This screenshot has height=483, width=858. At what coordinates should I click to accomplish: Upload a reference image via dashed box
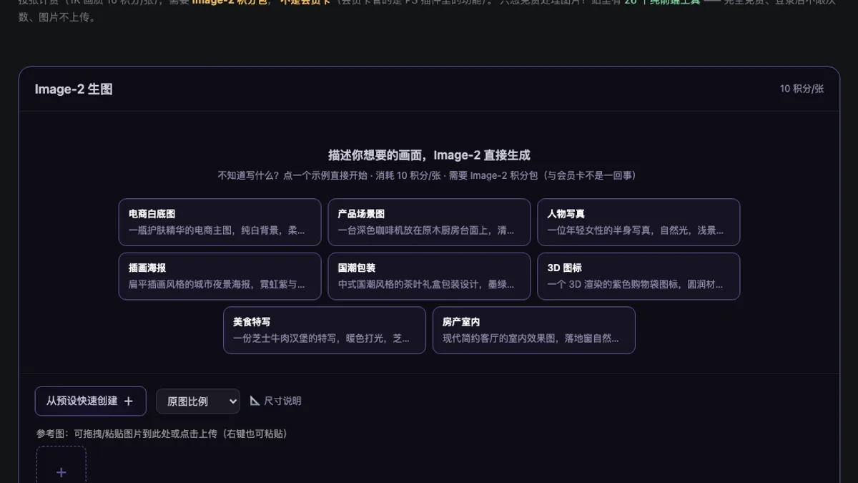[x=61, y=465]
